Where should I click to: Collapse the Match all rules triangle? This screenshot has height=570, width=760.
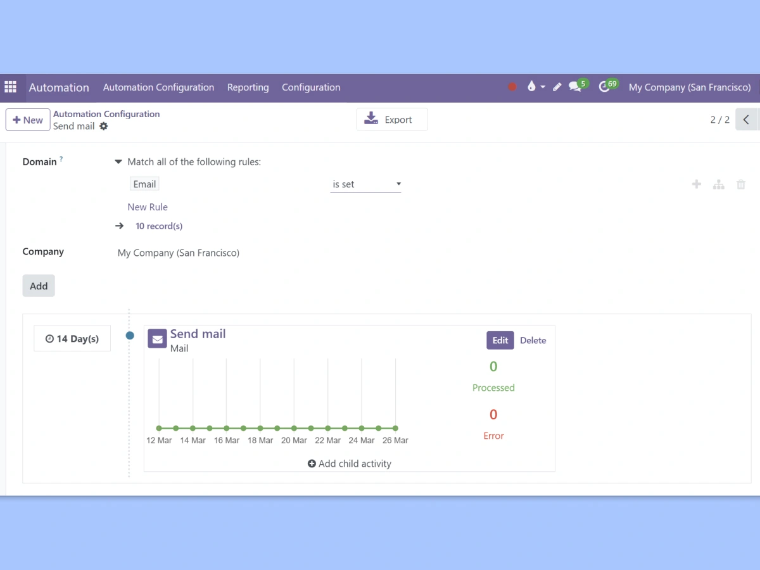[118, 162]
